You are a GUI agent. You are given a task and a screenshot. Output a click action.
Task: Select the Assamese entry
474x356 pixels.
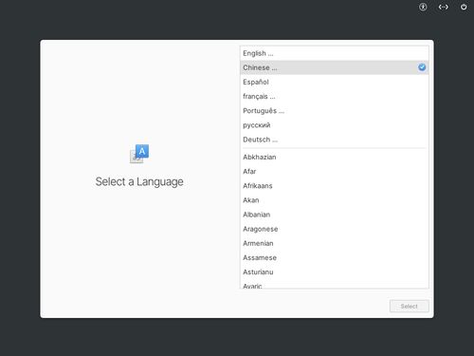(335, 257)
